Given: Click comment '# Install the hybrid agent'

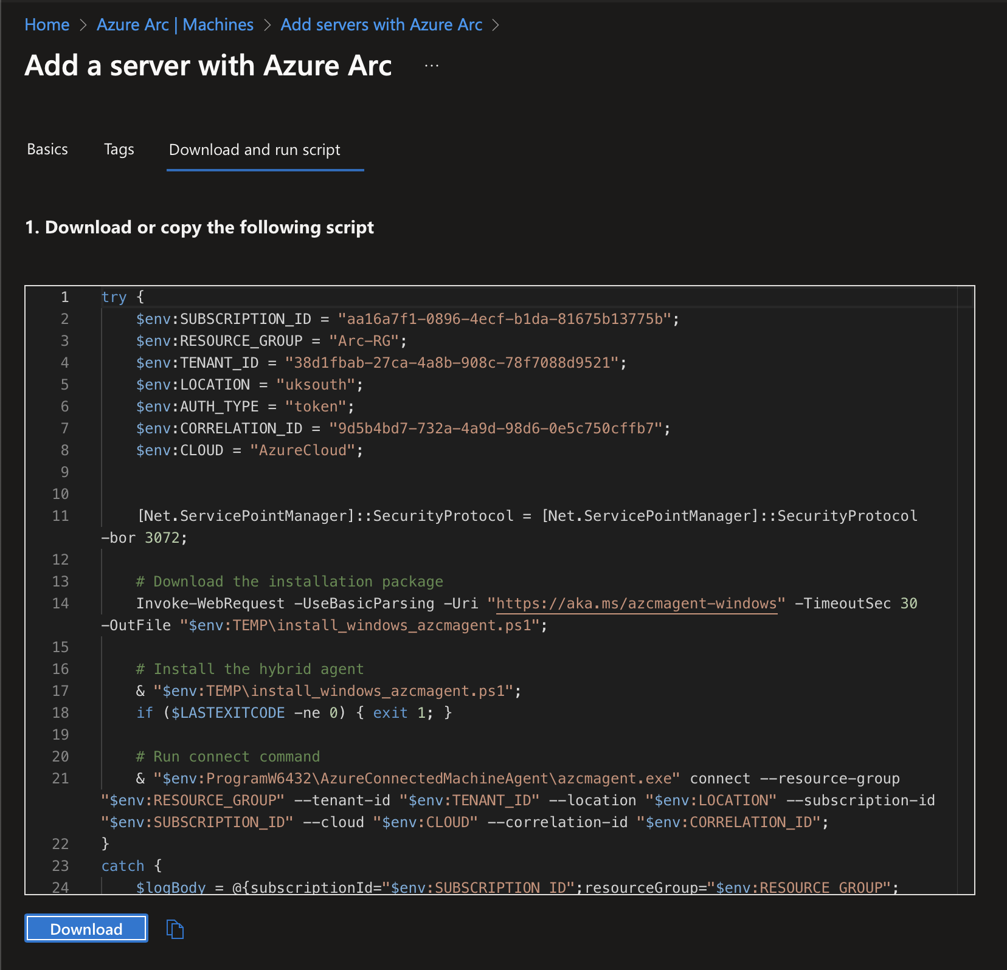Looking at the screenshot, I should coord(250,669).
